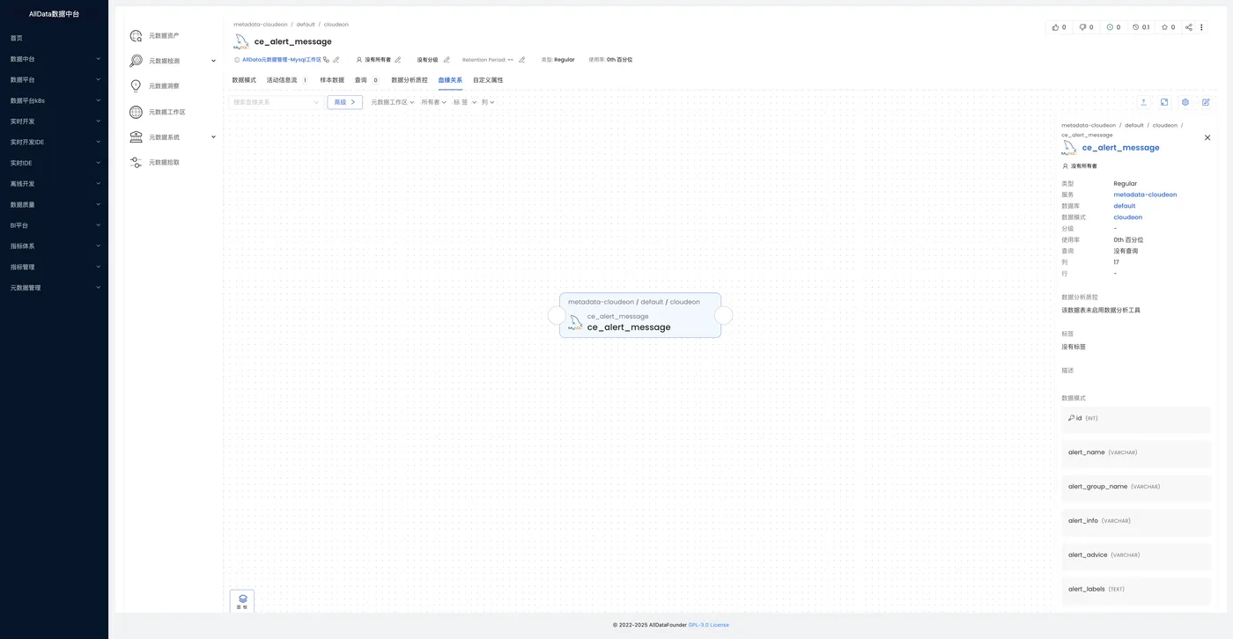Expand 元数据系统 submenu chevron
1233x639 pixels.
[213, 137]
